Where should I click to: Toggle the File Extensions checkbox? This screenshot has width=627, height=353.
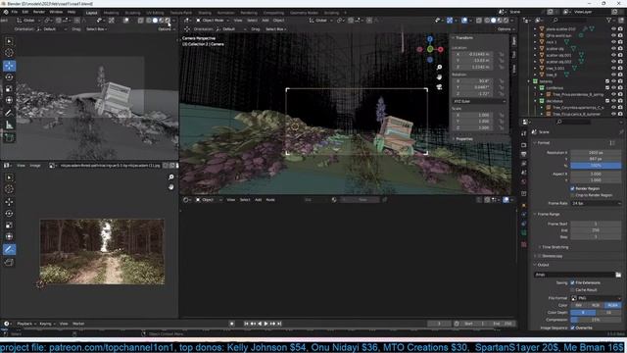coord(572,283)
